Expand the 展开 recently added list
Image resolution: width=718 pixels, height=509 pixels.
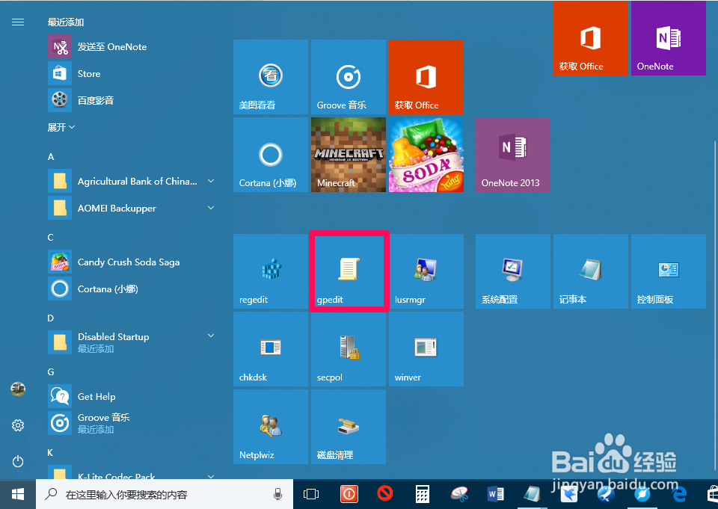click(x=61, y=127)
